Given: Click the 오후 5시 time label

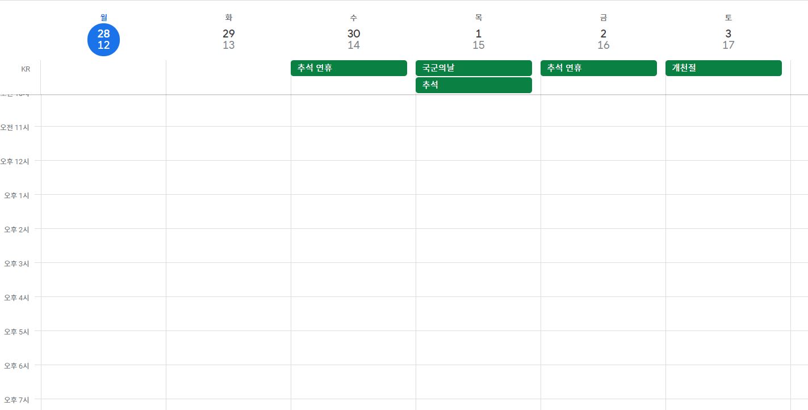Looking at the screenshot, I should pyautogui.click(x=16, y=332).
